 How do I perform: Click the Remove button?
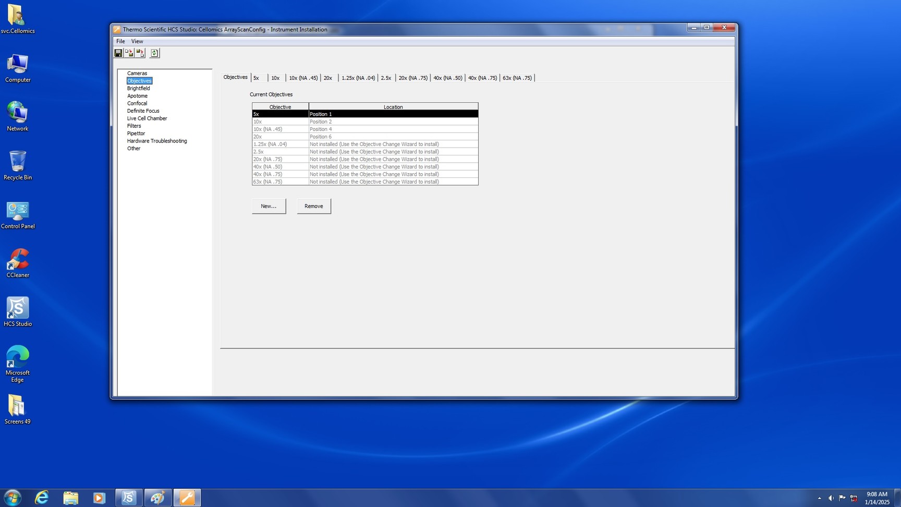pyautogui.click(x=313, y=206)
